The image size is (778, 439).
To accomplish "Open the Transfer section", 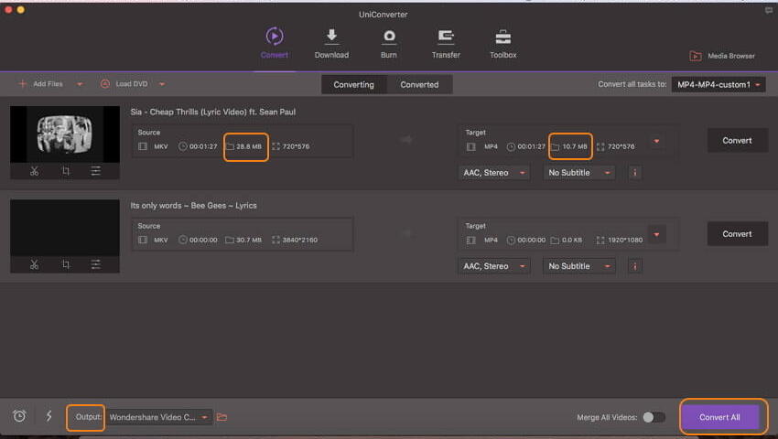I will [446, 44].
